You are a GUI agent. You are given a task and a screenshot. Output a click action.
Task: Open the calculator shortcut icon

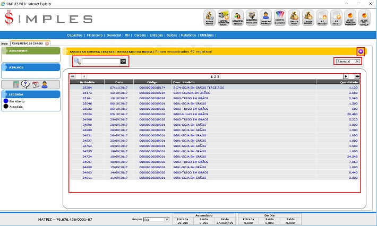(17, 84)
